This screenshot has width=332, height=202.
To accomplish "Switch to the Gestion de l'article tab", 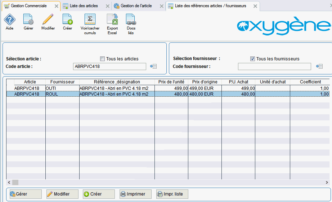I will tap(136, 6).
